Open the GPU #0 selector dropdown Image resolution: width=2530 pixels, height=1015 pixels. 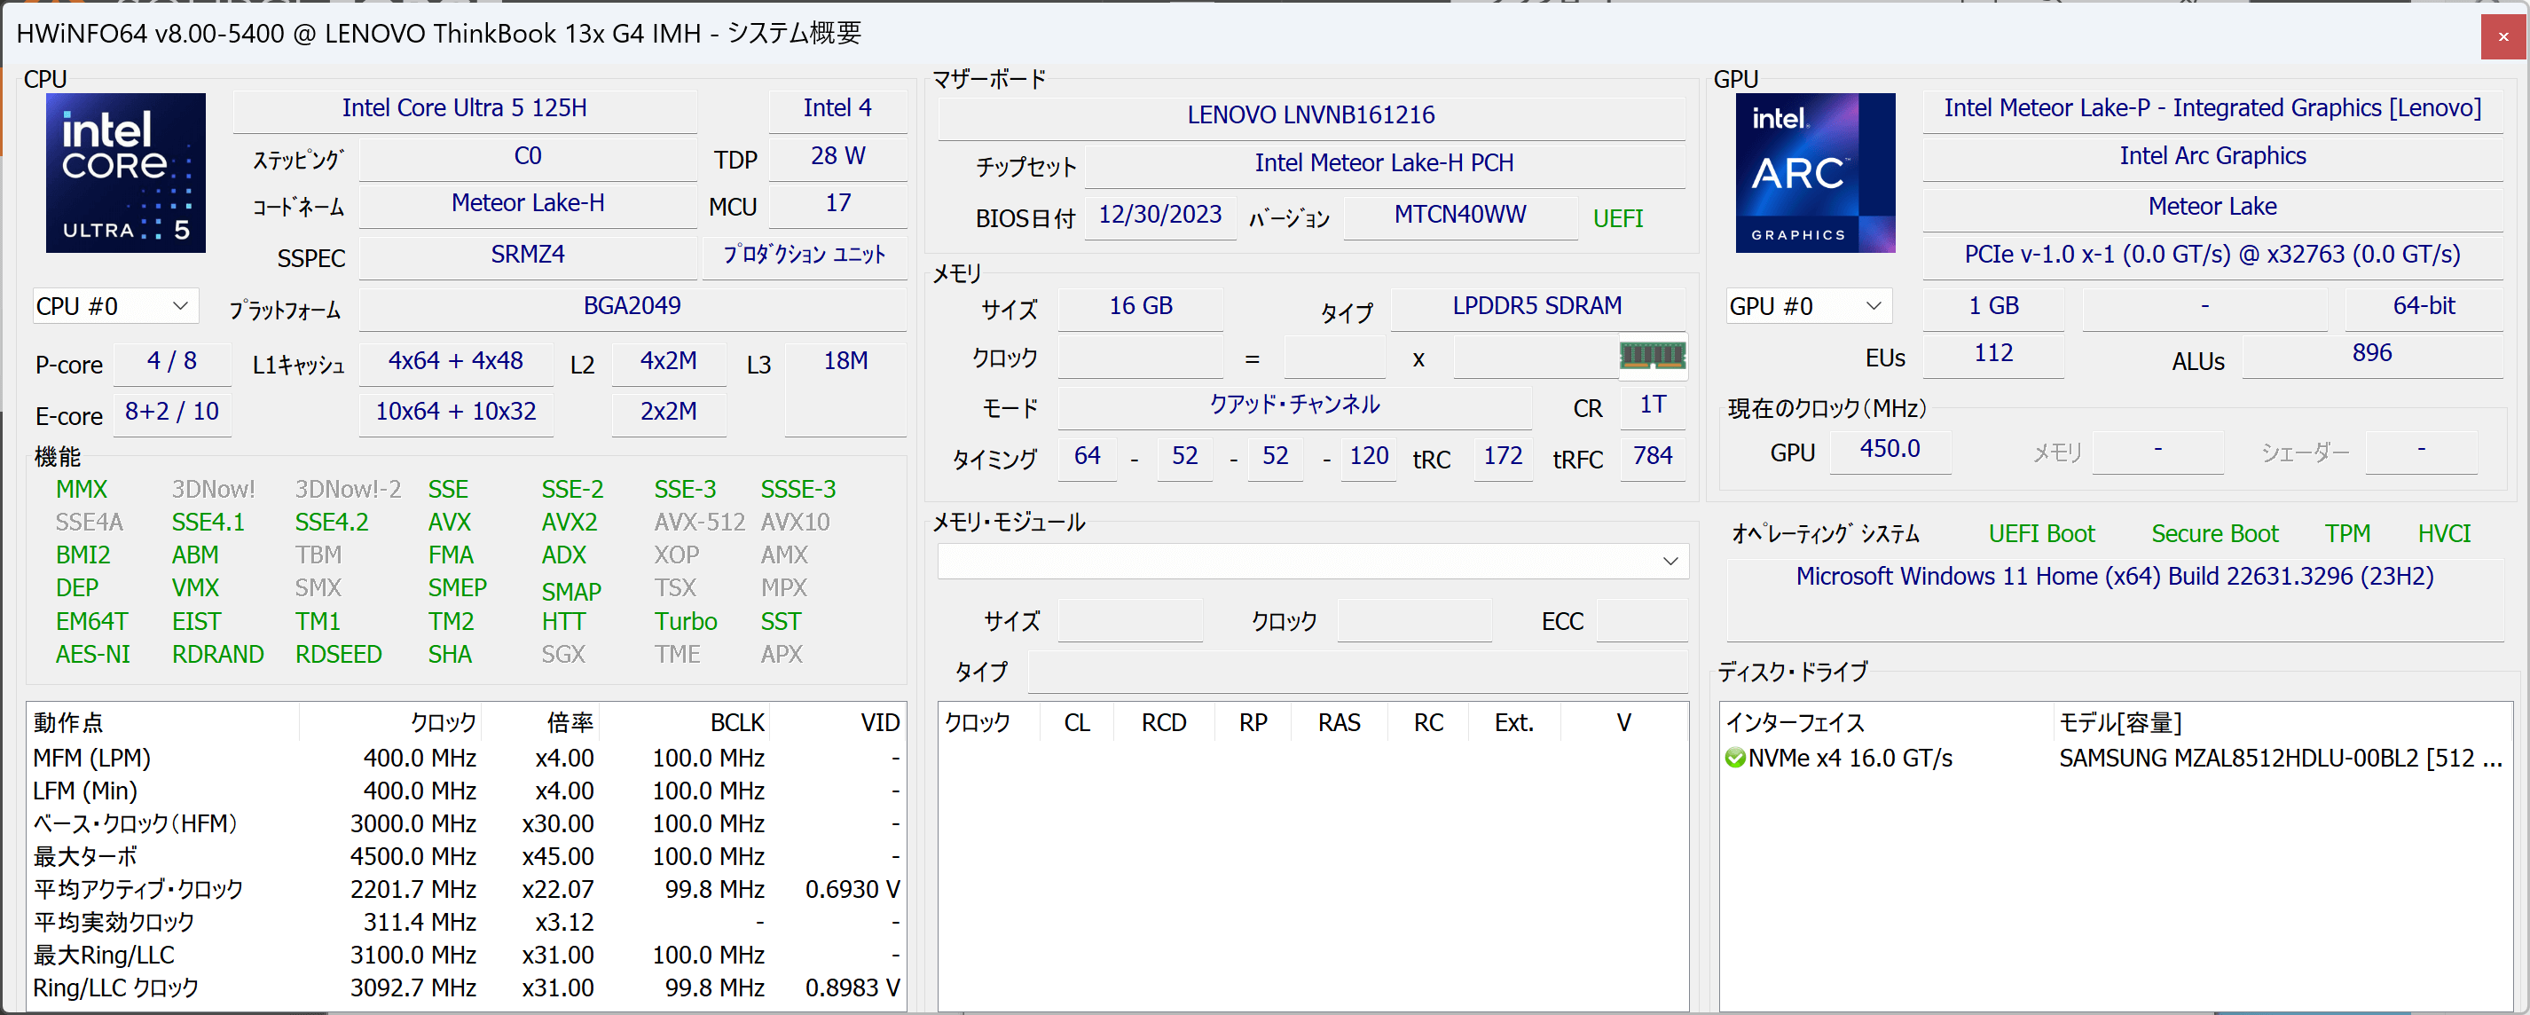[1808, 305]
